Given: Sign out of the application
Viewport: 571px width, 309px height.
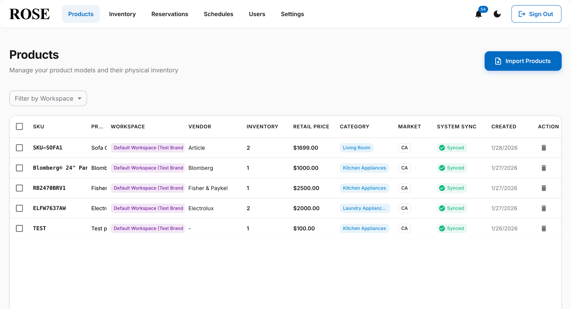Looking at the screenshot, I should point(536,14).
